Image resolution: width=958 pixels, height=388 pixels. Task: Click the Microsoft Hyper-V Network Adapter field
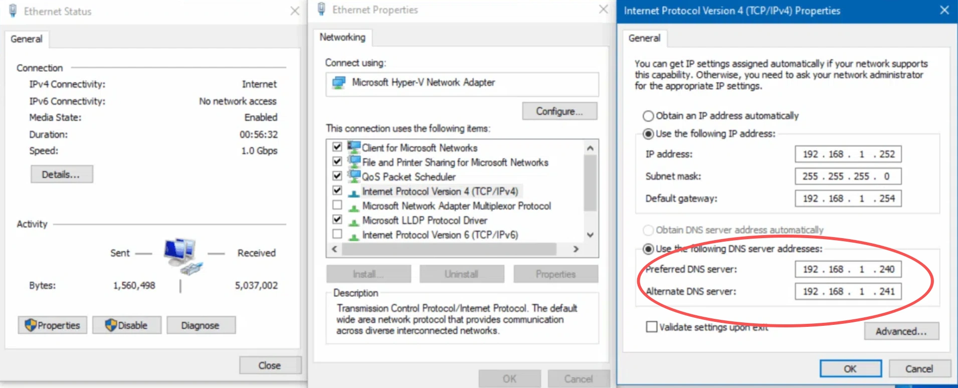coord(462,84)
